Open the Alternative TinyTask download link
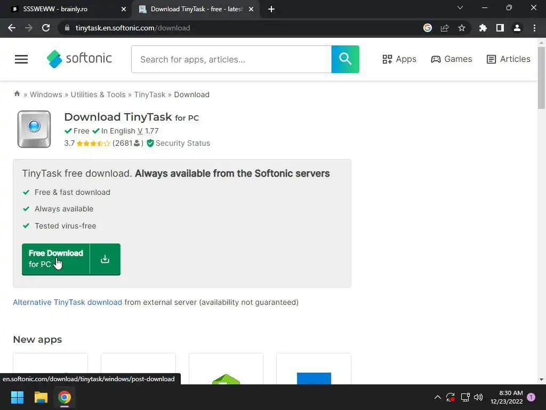The image size is (546, 410). click(x=68, y=302)
